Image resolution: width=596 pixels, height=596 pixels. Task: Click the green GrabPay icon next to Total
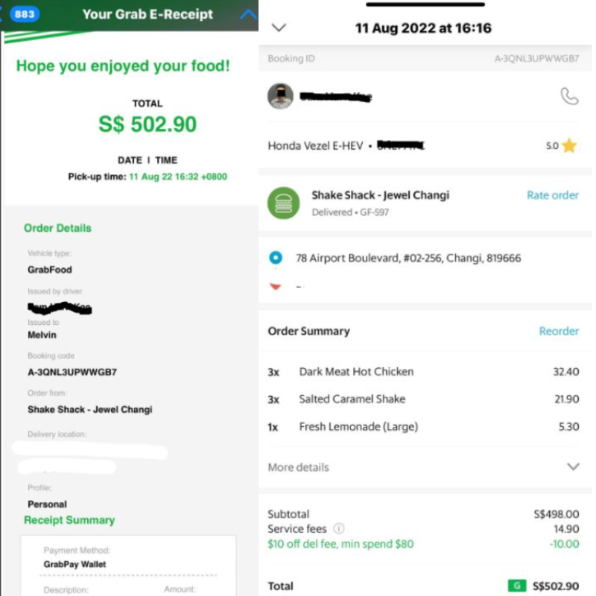click(517, 586)
